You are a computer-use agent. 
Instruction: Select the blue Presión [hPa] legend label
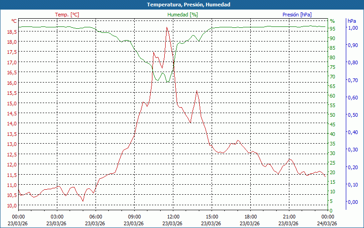point(297,15)
